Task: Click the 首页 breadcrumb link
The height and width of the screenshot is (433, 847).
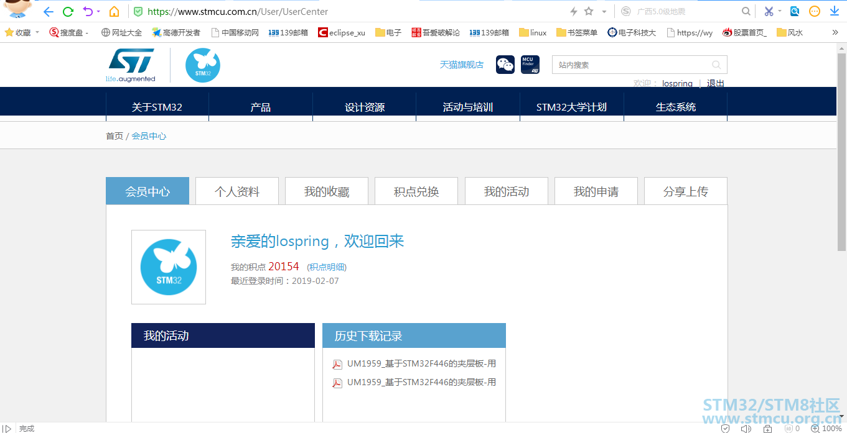Action: point(115,136)
